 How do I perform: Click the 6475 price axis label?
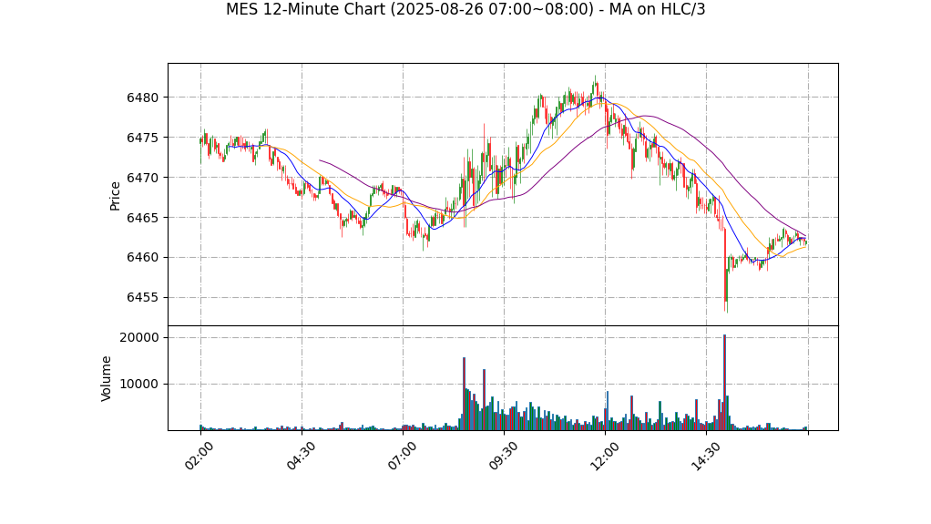tap(143, 138)
